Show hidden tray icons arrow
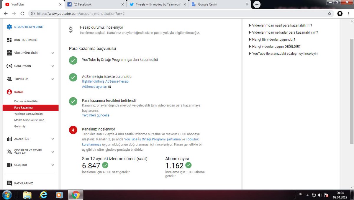The width and height of the screenshot is (354, 200). (308, 195)
